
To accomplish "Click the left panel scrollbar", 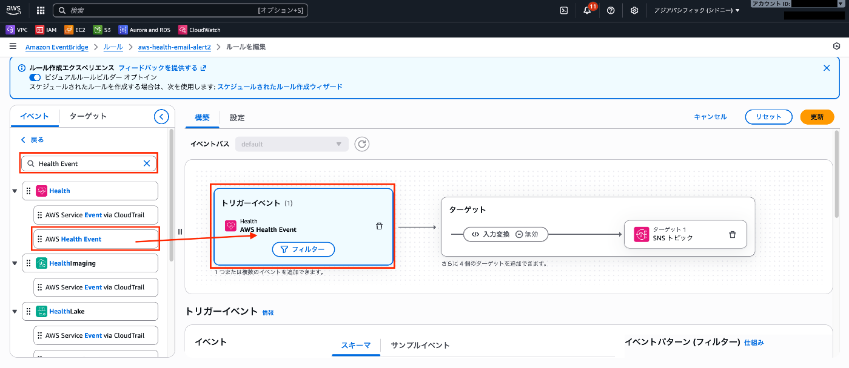I will pyautogui.click(x=172, y=194).
